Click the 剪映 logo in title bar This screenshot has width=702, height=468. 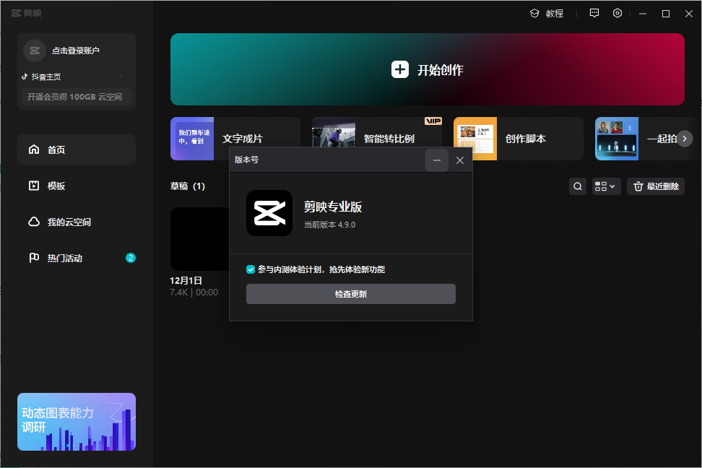click(x=27, y=14)
